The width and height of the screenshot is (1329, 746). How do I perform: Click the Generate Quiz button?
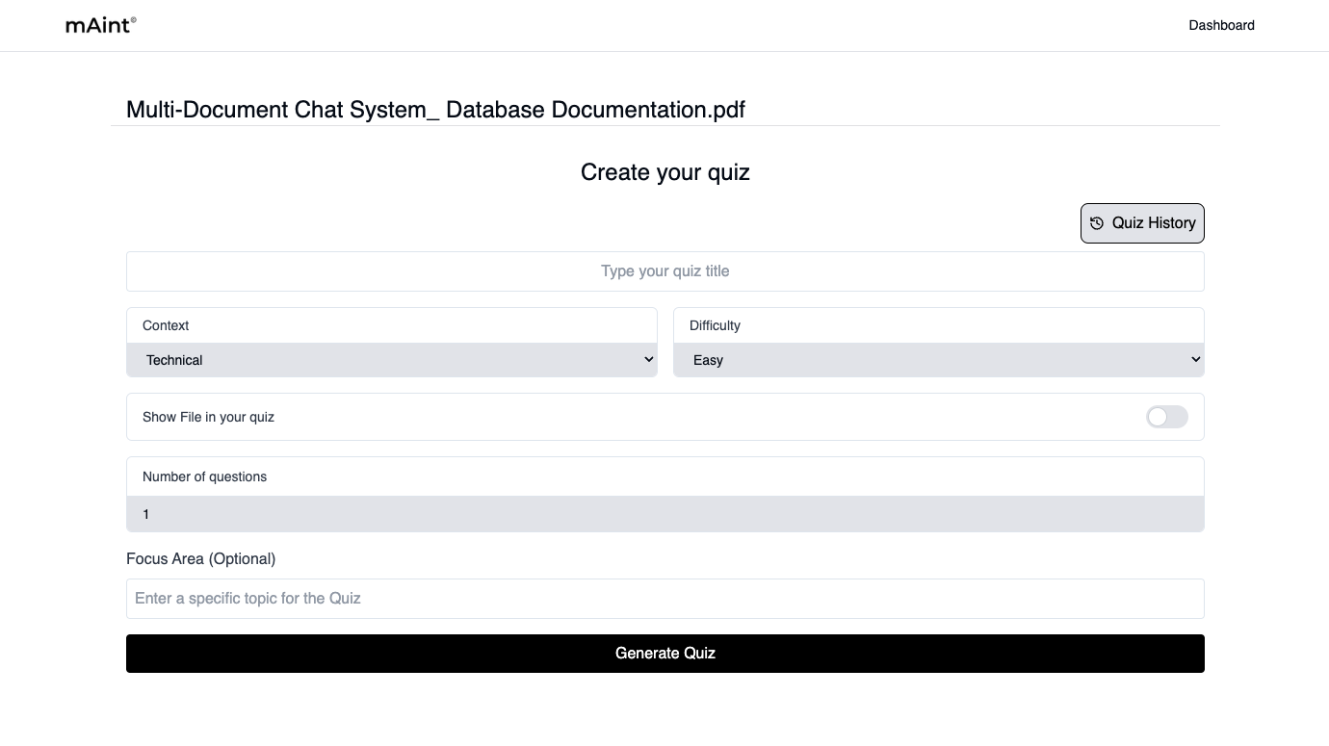664,653
